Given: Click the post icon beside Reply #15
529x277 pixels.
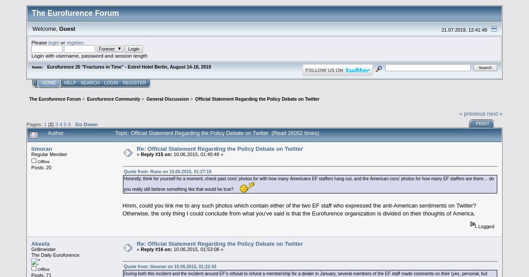Looking at the screenshot, I should (128, 153).
